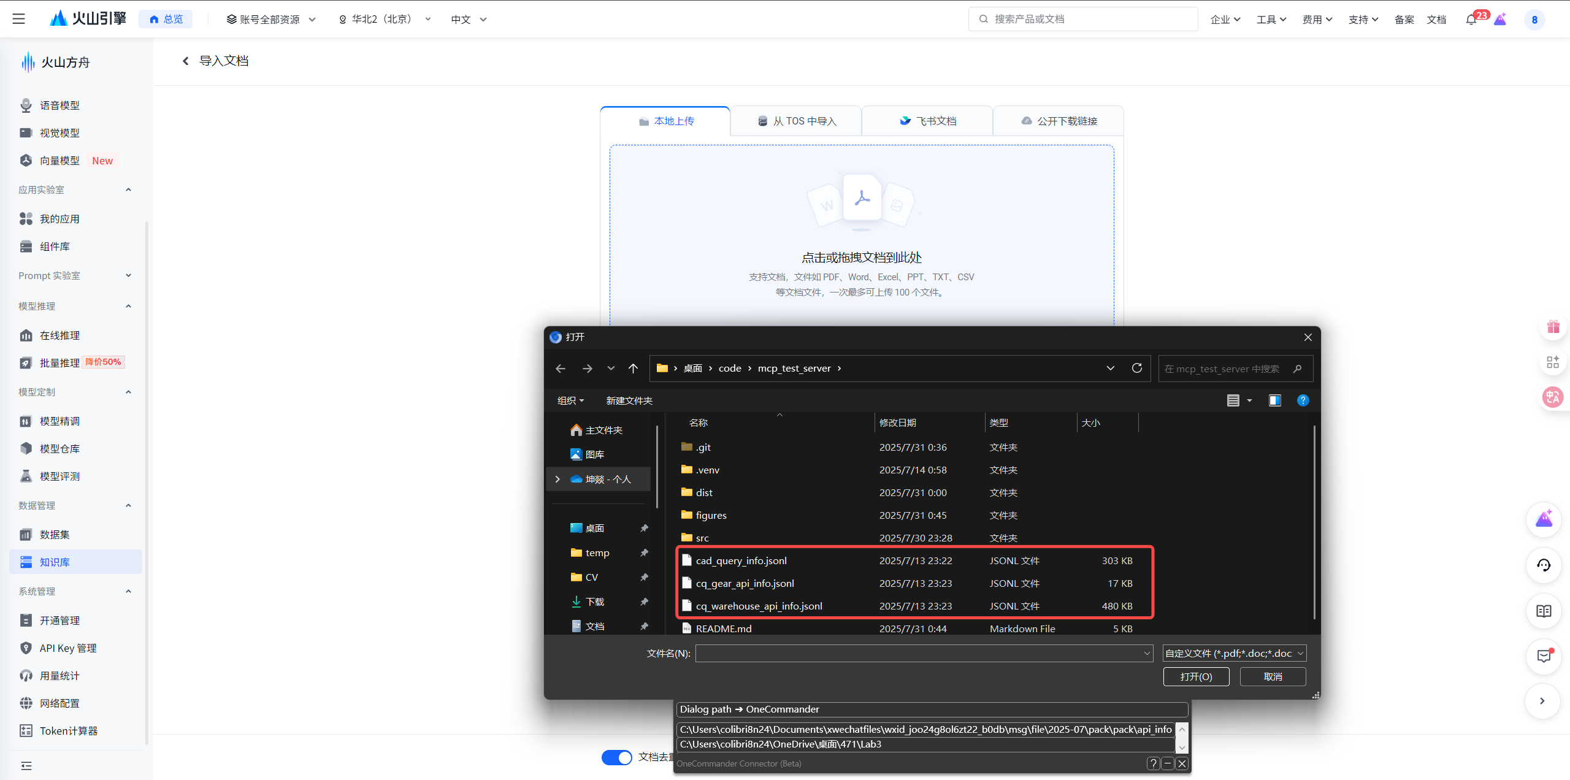Refresh the file dialog folder view

1136,368
